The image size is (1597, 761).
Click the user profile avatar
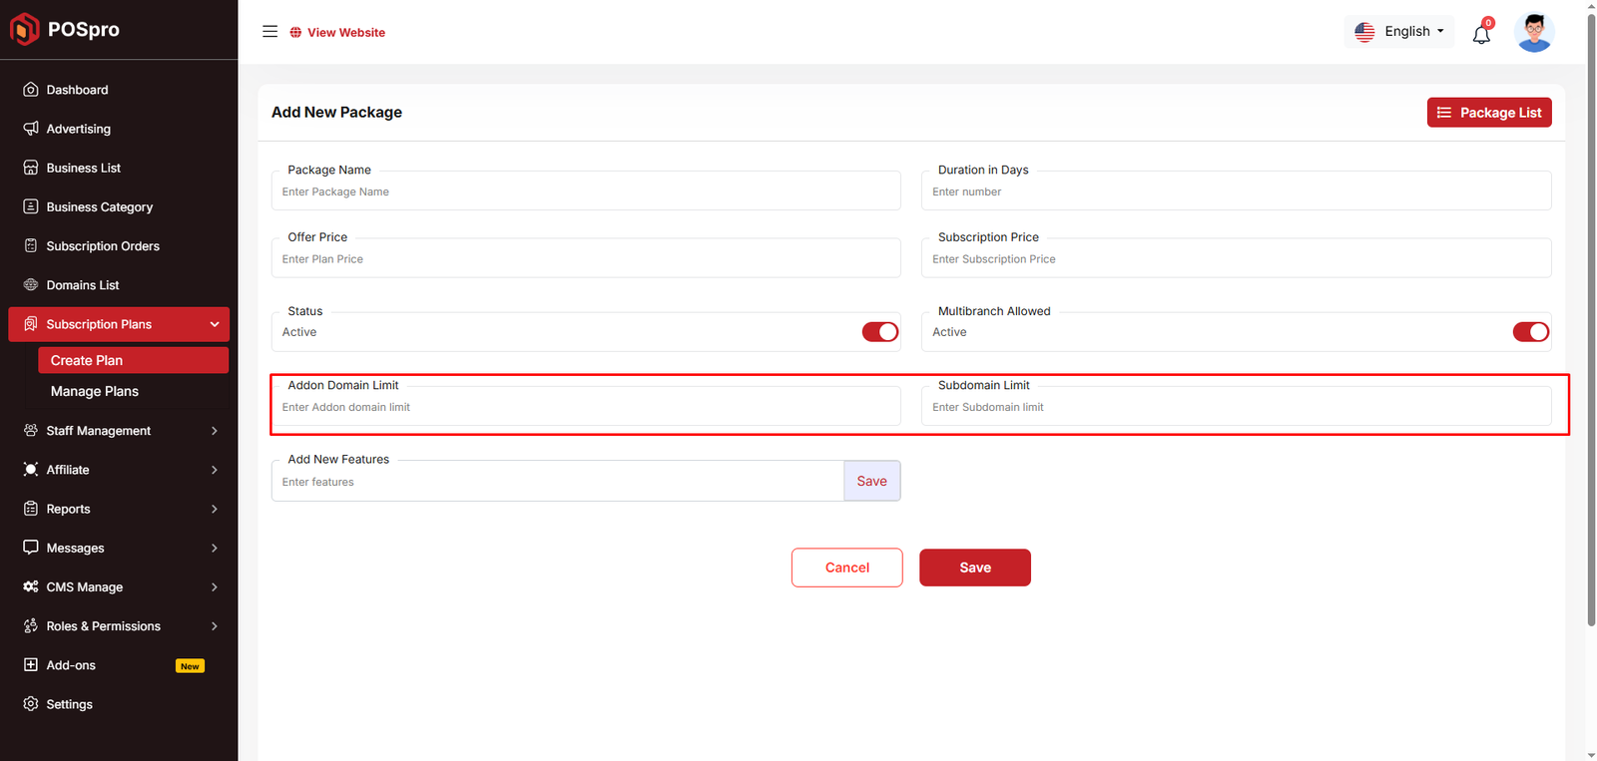point(1533,33)
